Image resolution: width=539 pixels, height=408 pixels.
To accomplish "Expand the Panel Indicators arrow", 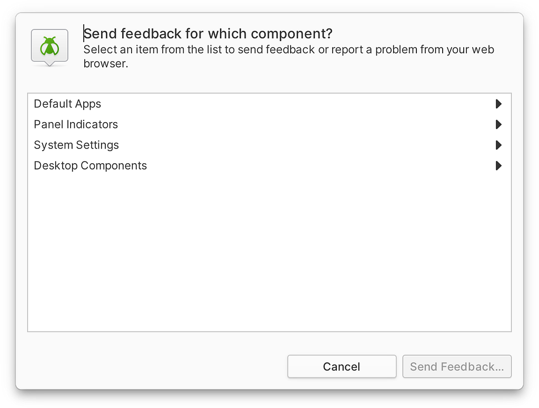I will point(498,124).
